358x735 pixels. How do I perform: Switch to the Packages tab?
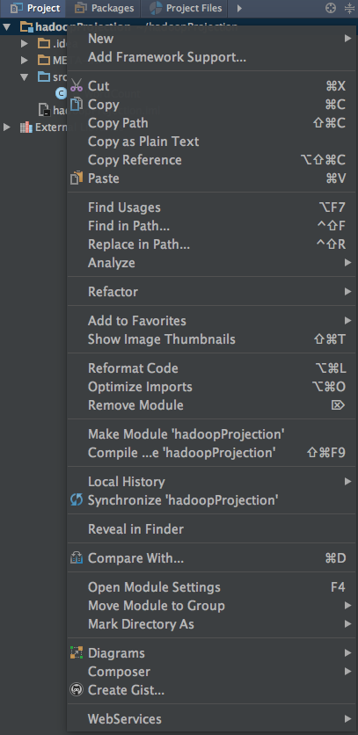coord(104,8)
